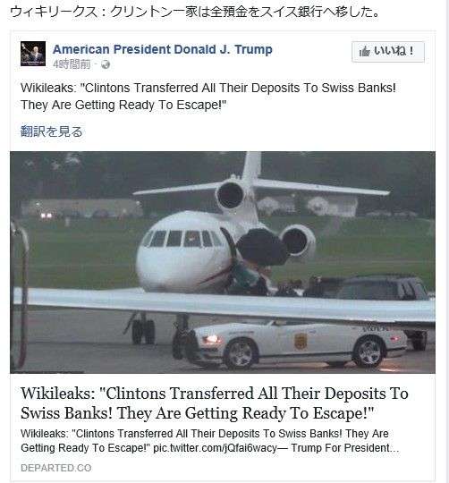Click post caption mentioning Swiss Banks
The height and width of the screenshot is (483, 449).
click(x=208, y=97)
